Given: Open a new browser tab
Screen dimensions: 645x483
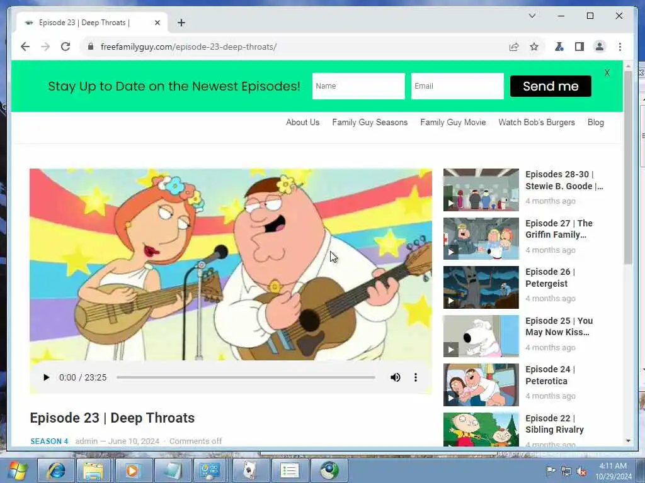Looking at the screenshot, I should [x=181, y=23].
